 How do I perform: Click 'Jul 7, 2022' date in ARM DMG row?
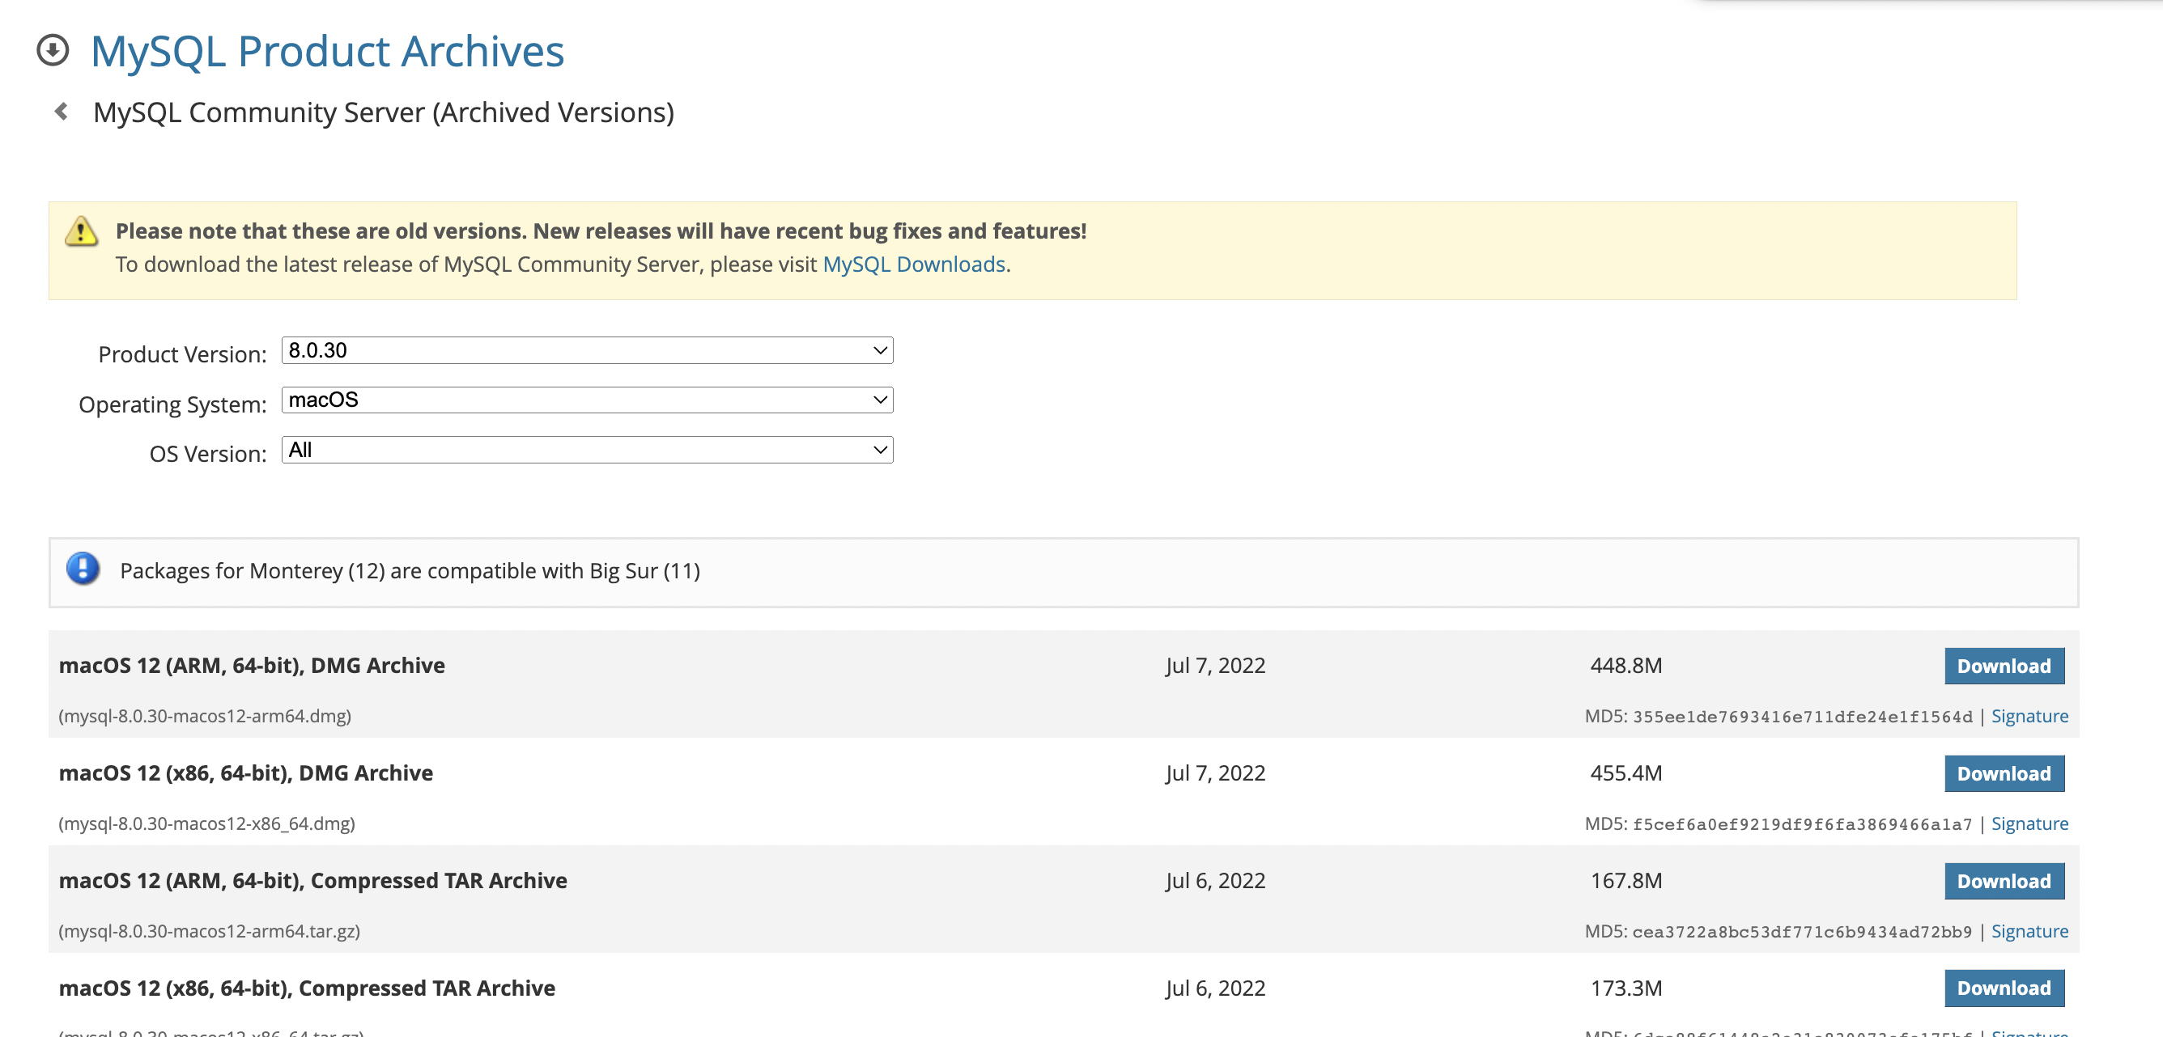(x=1215, y=666)
